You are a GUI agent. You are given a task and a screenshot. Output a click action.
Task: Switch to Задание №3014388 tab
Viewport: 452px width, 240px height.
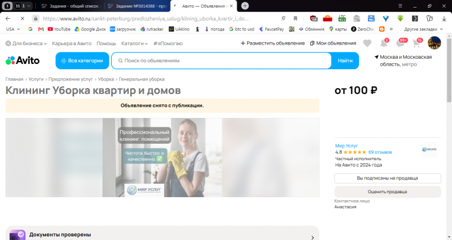pos(138,6)
